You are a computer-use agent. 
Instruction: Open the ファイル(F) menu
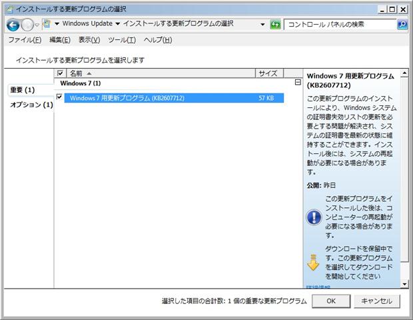[25, 40]
